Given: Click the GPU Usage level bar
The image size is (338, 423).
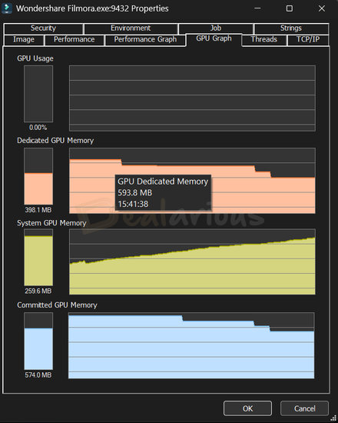Looking at the screenshot, I should pos(38,94).
